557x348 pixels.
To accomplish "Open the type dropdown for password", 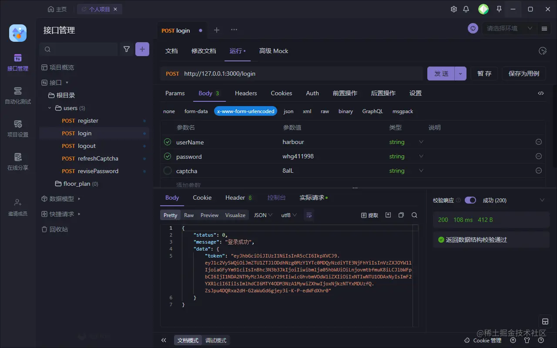I will (421, 156).
